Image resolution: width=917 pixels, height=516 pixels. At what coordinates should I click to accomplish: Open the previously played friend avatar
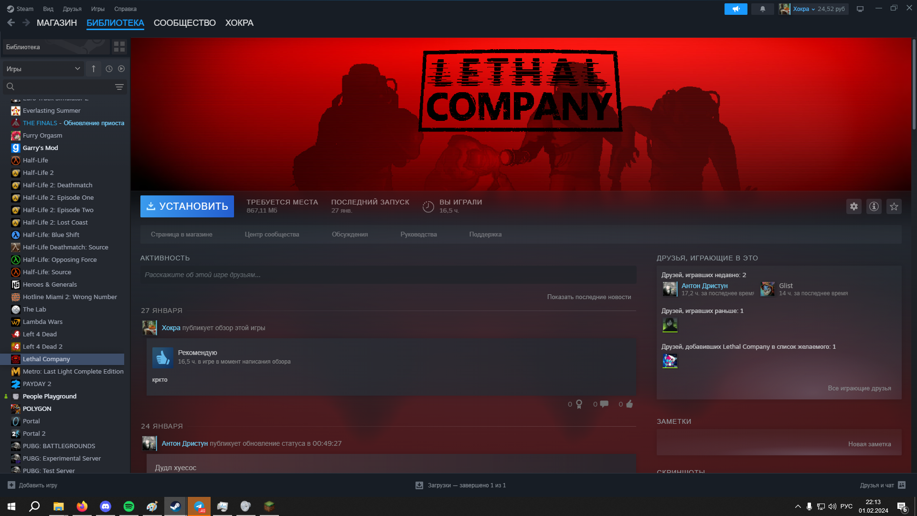coord(670,325)
